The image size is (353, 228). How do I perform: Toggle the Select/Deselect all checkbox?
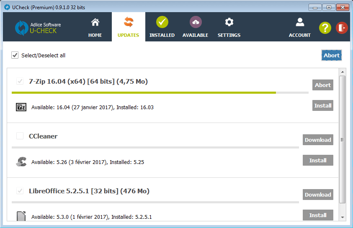point(15,55)
